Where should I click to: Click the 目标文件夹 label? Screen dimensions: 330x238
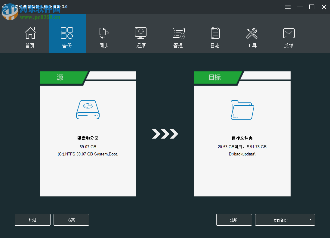tap(242, 138)
